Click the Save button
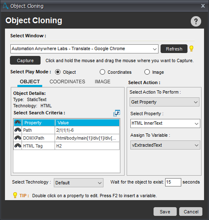The width and height of the screenshot is (209, 220). click(165, 212)
